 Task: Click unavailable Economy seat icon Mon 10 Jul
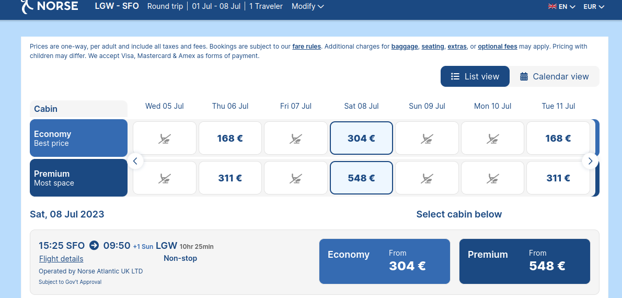pyautogui.click(x=493, y=139)
